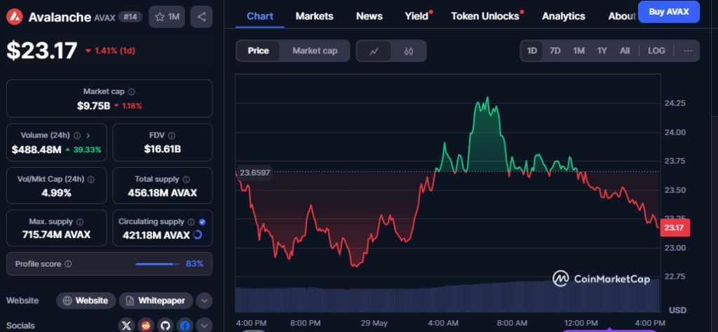Select All time range

[x=625, y=51]
